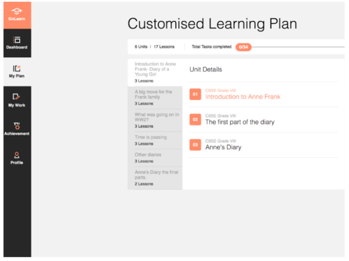Open the Profile person icon
Image resolution: width=349 pixels, height=261 pixels.
pos(16,155)
